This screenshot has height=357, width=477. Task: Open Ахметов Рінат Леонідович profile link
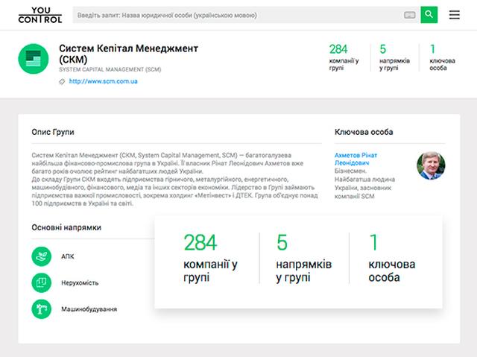(x=356, y=159)
